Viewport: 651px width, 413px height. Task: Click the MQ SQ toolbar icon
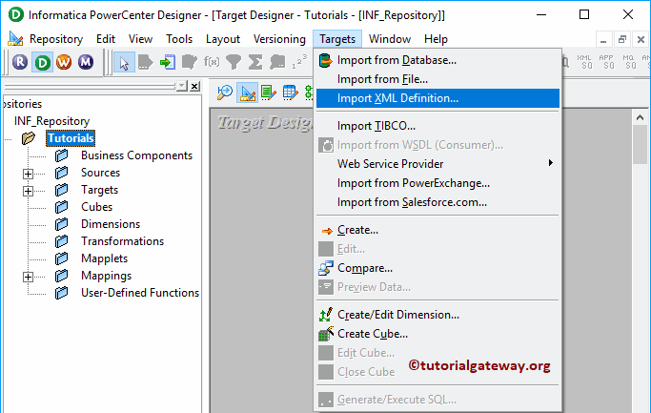[629, 62]
